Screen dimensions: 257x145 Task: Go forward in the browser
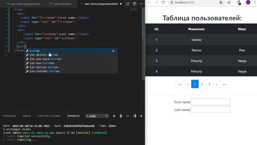(156, 2)
